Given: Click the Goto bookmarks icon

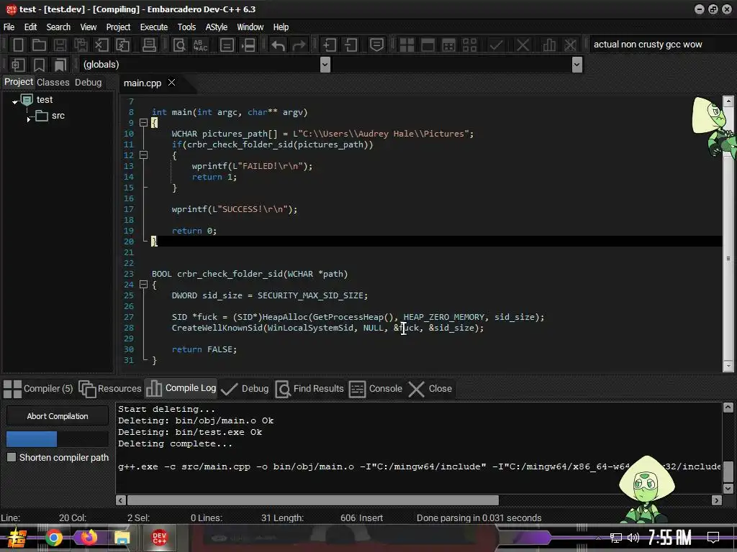Looking at the screenshot, I should [x=60, y=65].
